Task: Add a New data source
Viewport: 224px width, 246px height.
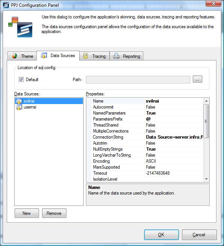Action: [x=27, y=213]
